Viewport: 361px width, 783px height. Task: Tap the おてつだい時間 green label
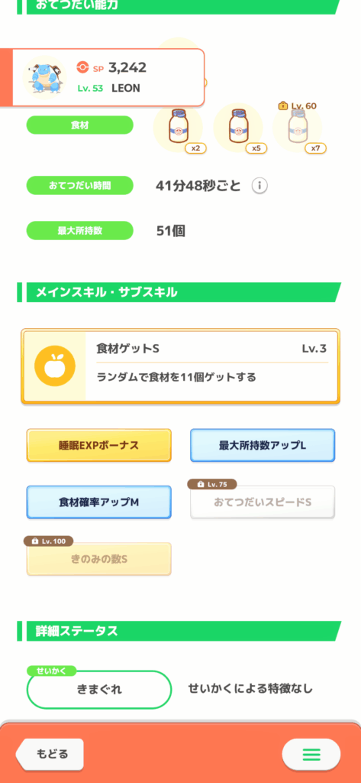pos(80,185)
